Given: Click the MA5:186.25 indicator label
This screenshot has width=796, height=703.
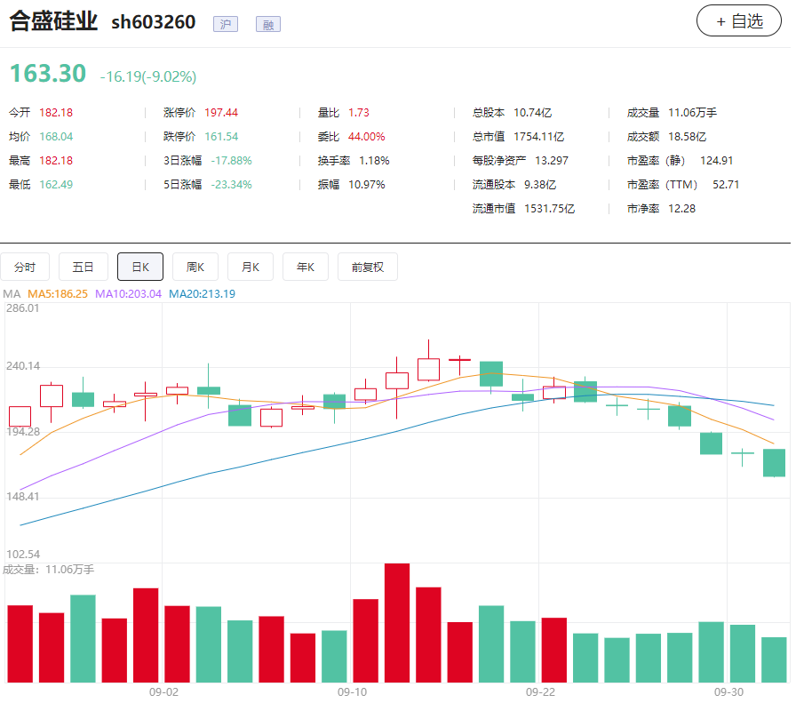Looking at the screenshot, I should (x=58, y=294).
